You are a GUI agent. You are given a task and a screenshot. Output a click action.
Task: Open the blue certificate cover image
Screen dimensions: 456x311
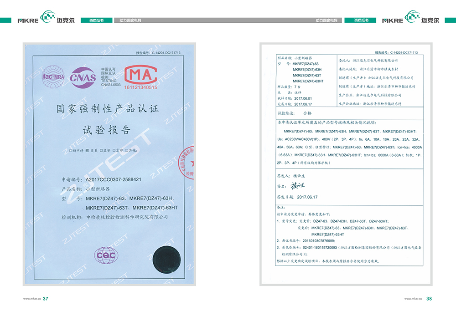[x=109, y=164]
